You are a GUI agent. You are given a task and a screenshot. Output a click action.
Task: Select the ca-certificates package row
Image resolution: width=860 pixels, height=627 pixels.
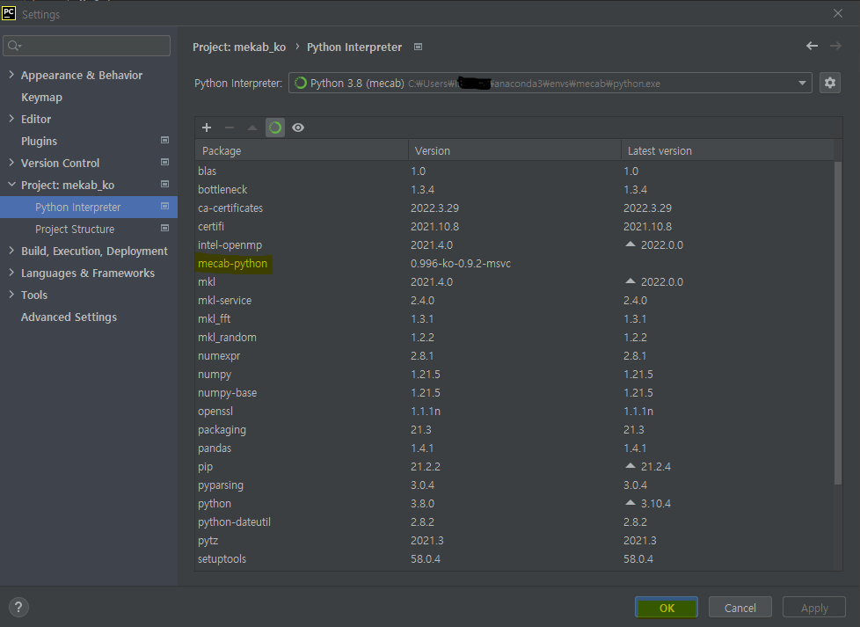click(514, 208)
